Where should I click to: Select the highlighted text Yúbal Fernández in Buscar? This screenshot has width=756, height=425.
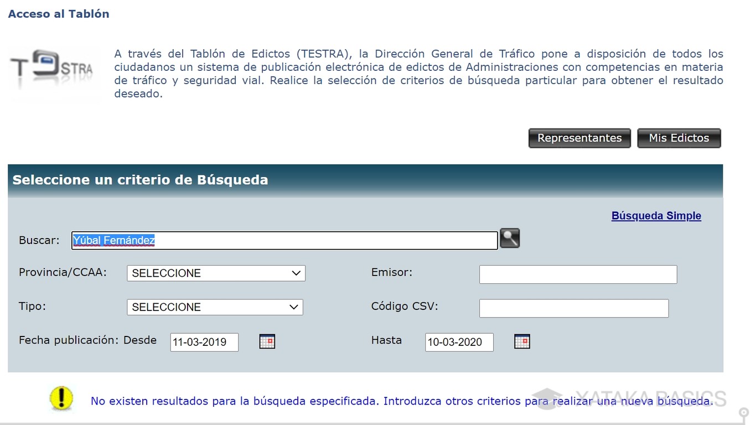[x=113, y=240]
